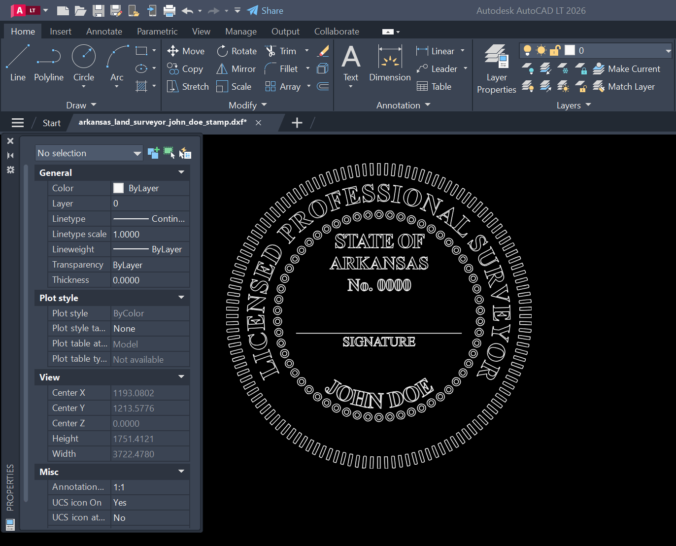Viewport: 676px width, 546px height.
Task: Toggle layer 0 lock padlock icon
Action: pyautogui.click(x=555, y=50)
